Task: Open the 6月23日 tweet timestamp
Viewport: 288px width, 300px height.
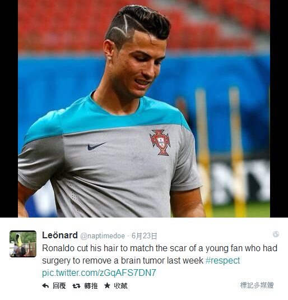Action: [x=145, y=236]
